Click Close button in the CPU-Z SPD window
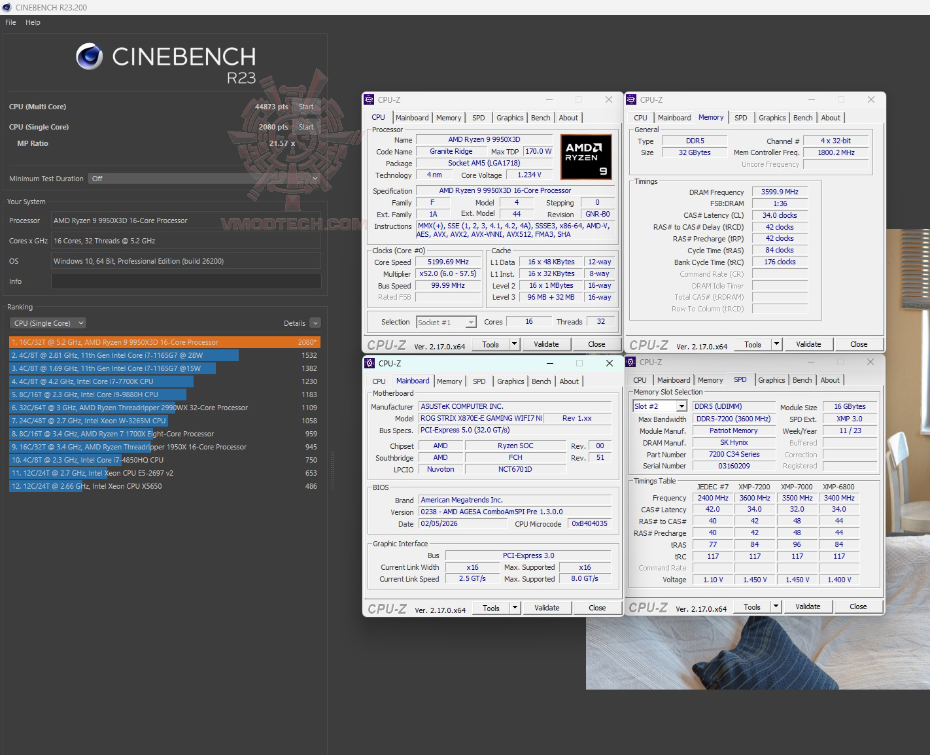930x755 pixels. tap(858, 606)
